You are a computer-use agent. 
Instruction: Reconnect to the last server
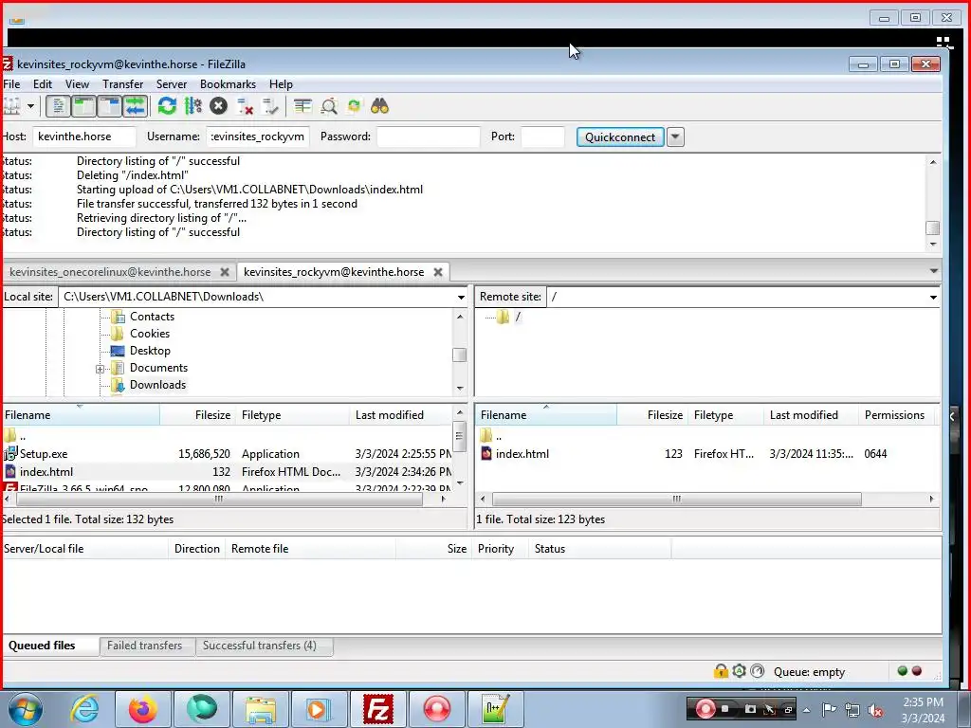click(270, 106)
